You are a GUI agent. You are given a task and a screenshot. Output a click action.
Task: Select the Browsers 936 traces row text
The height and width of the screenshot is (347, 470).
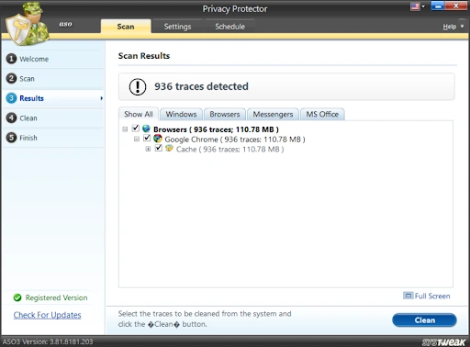point(216,129)
